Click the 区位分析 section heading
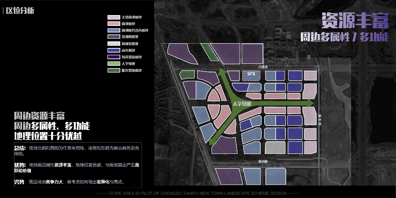Screen dimensions: 396x198 pyautogui.click(x=20, y=10)
